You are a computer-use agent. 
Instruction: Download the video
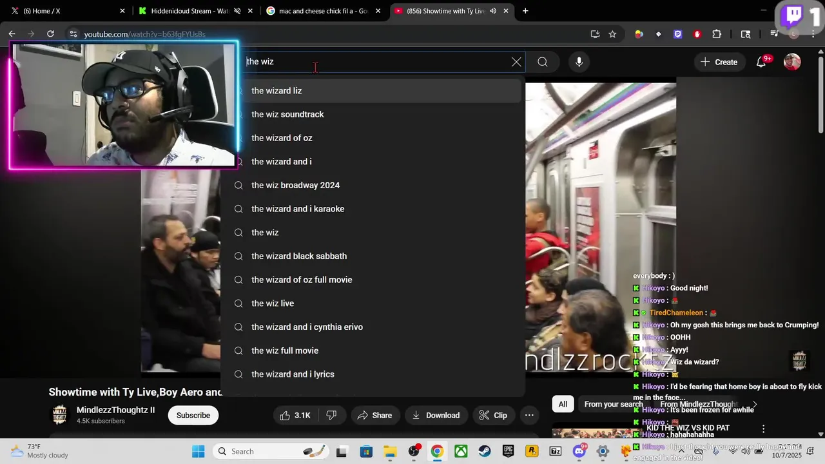click(x=436, y=415)
